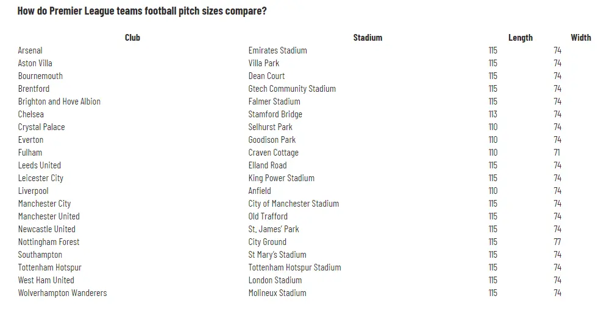Click the Club column header
This screenshot has height=310, width=607.
tap(132, 38)
